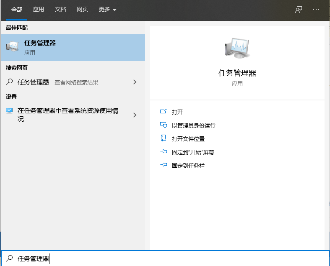Click the pin icon for 固定到任务栏
330x266 pixels.
164,166
